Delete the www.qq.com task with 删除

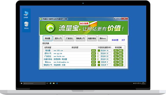tap(121, 53)
